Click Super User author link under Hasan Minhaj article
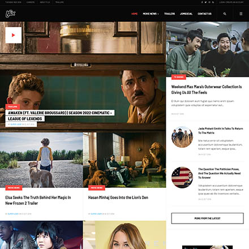The height and width of the screenshot is (249, 249). 96,214
